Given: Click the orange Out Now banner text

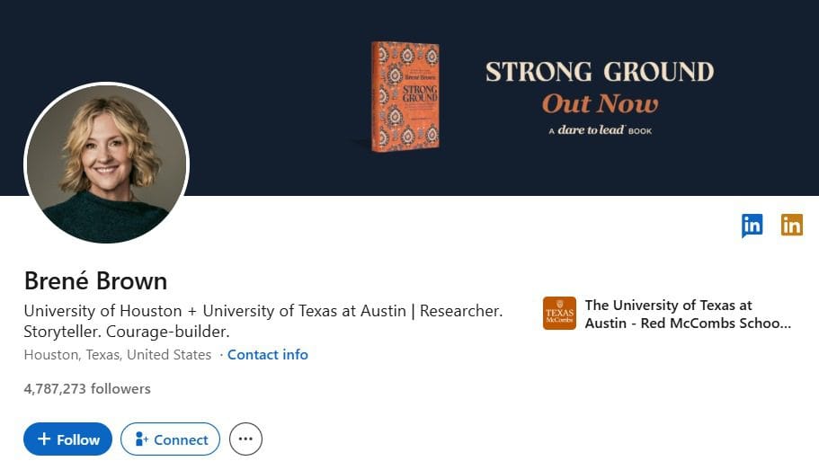Looking at the screenshot, I should click(x=600, y=103).
